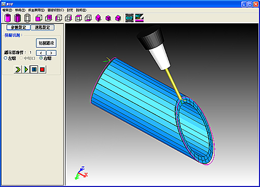Show the next pipe with the right arrow
The height and width of the screenshot is (187, 260).
[x=51, y=53]
